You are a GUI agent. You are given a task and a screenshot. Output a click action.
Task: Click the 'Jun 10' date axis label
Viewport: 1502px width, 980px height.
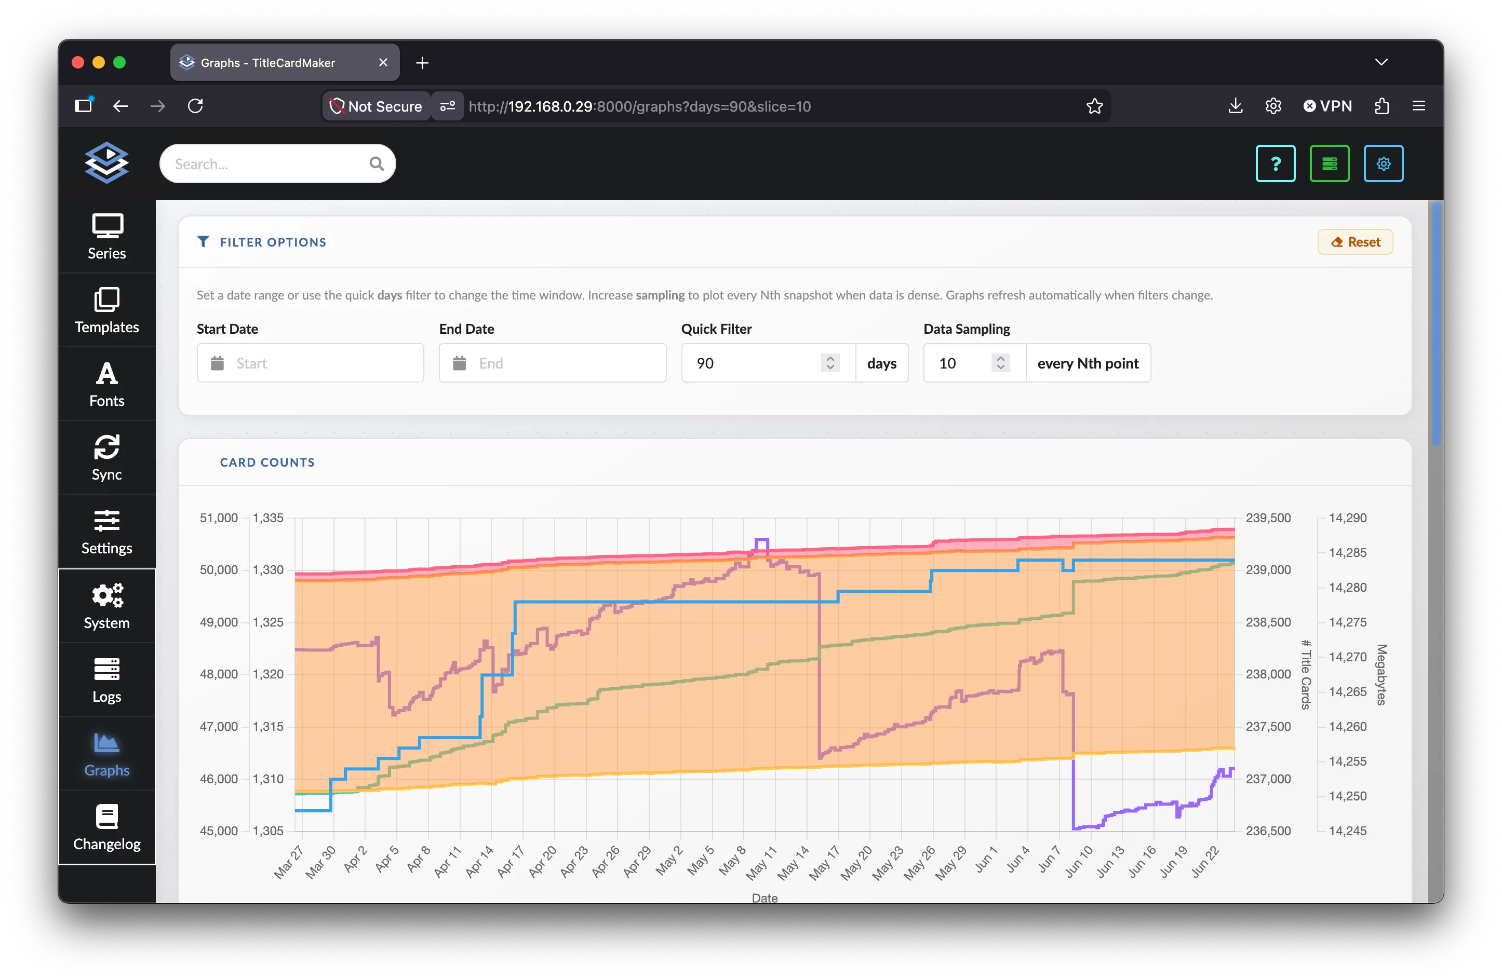coord(1079,862)
